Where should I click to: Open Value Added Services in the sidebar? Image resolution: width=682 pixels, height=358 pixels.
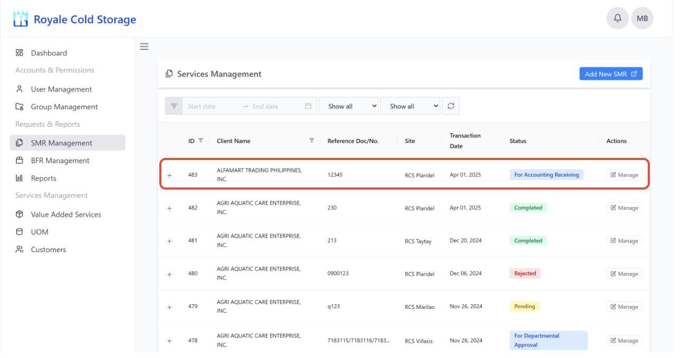[68, 214]
